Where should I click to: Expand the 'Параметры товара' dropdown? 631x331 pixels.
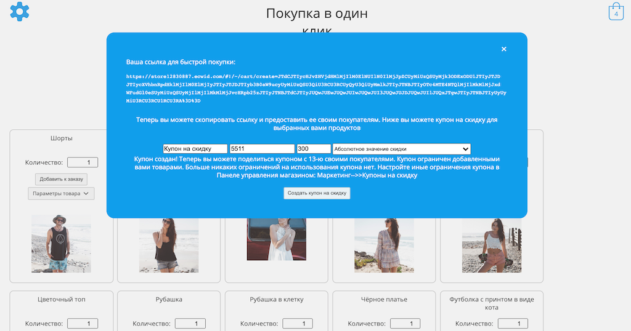pyautogui.click(x=62, y=194)
